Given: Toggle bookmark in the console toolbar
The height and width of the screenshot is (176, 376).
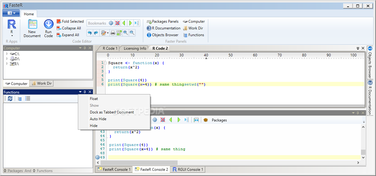Looking at the screenshot, I should pyautogui.click(x=155, y=120).
